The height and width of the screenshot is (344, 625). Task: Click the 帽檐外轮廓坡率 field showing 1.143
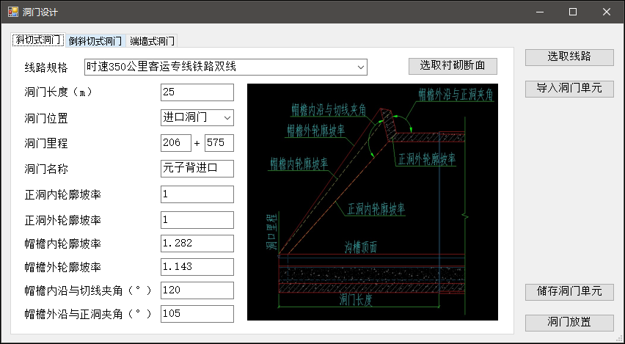coord(197,266)
